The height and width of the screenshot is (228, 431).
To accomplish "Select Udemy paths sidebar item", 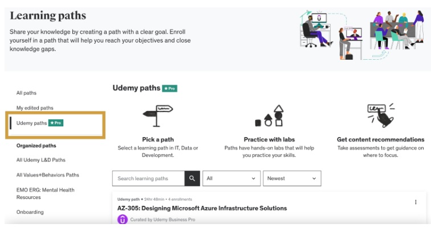I will tap(32, 123).
